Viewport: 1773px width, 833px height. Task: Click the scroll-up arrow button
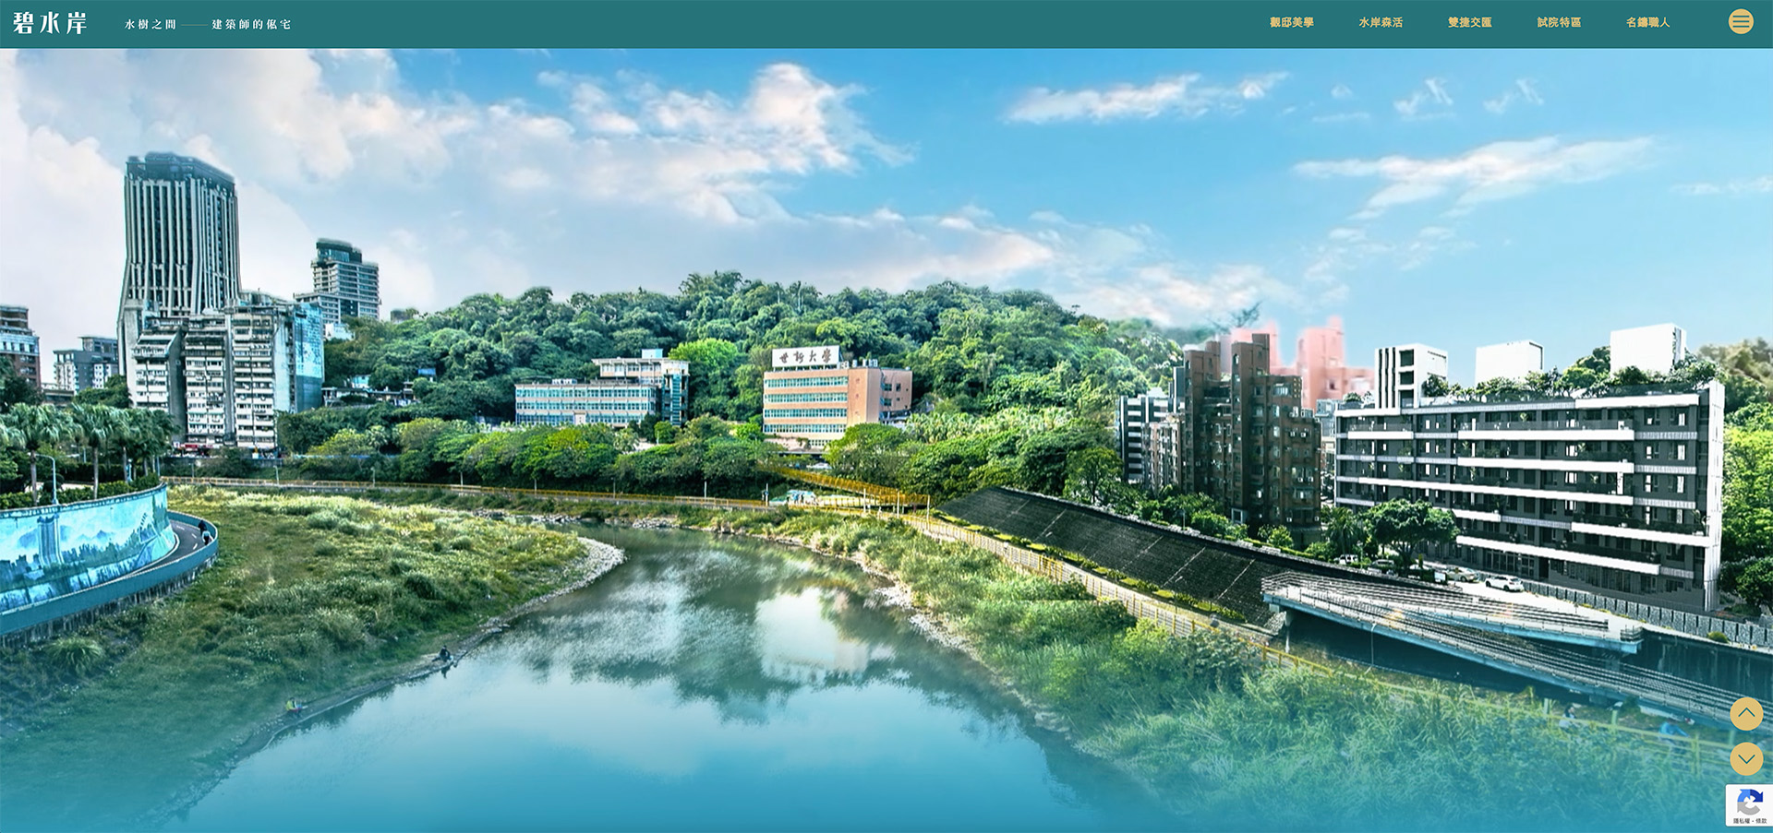coord(1745,713)
